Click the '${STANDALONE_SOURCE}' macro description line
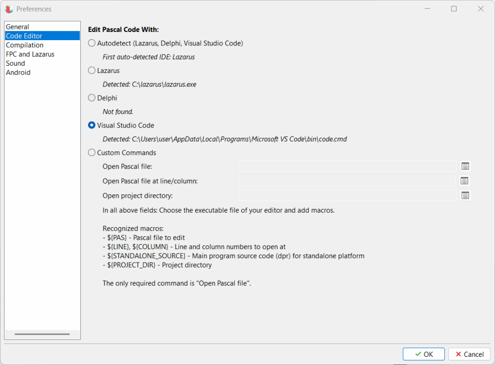 click(233, 256)
